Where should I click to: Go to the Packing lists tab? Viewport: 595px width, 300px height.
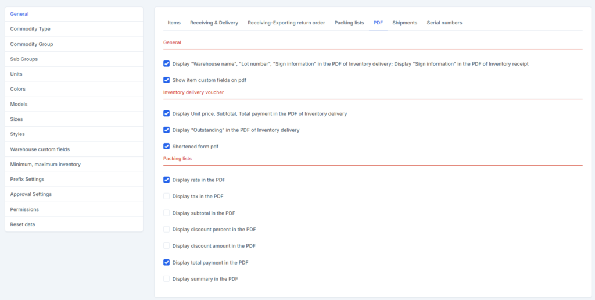349,23
